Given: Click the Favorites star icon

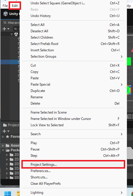Looking at the screenshot, I should point(8,137).
